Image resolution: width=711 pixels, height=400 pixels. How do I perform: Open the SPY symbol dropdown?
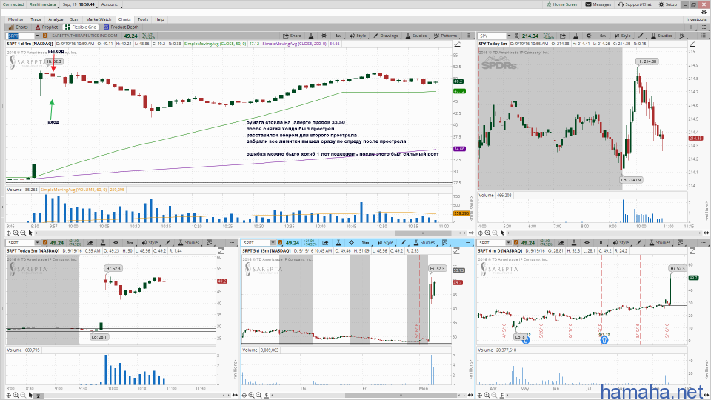click(510, 36)
